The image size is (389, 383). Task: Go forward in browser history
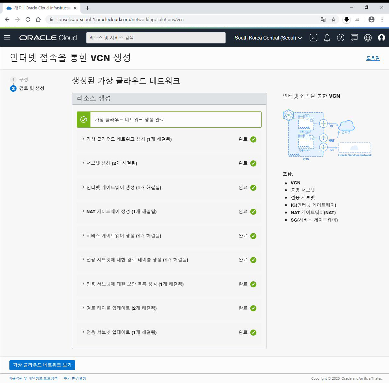click(x=18, y=19)
